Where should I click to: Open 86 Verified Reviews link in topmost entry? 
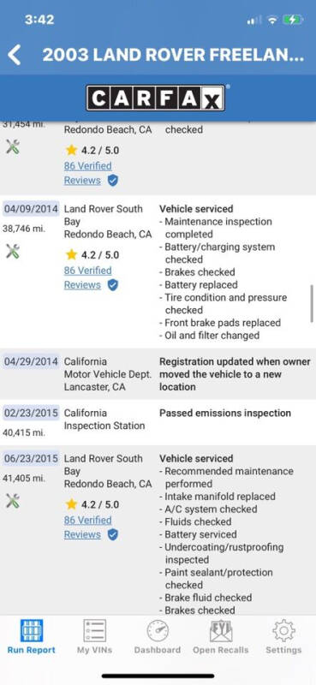tap(88, 173)
